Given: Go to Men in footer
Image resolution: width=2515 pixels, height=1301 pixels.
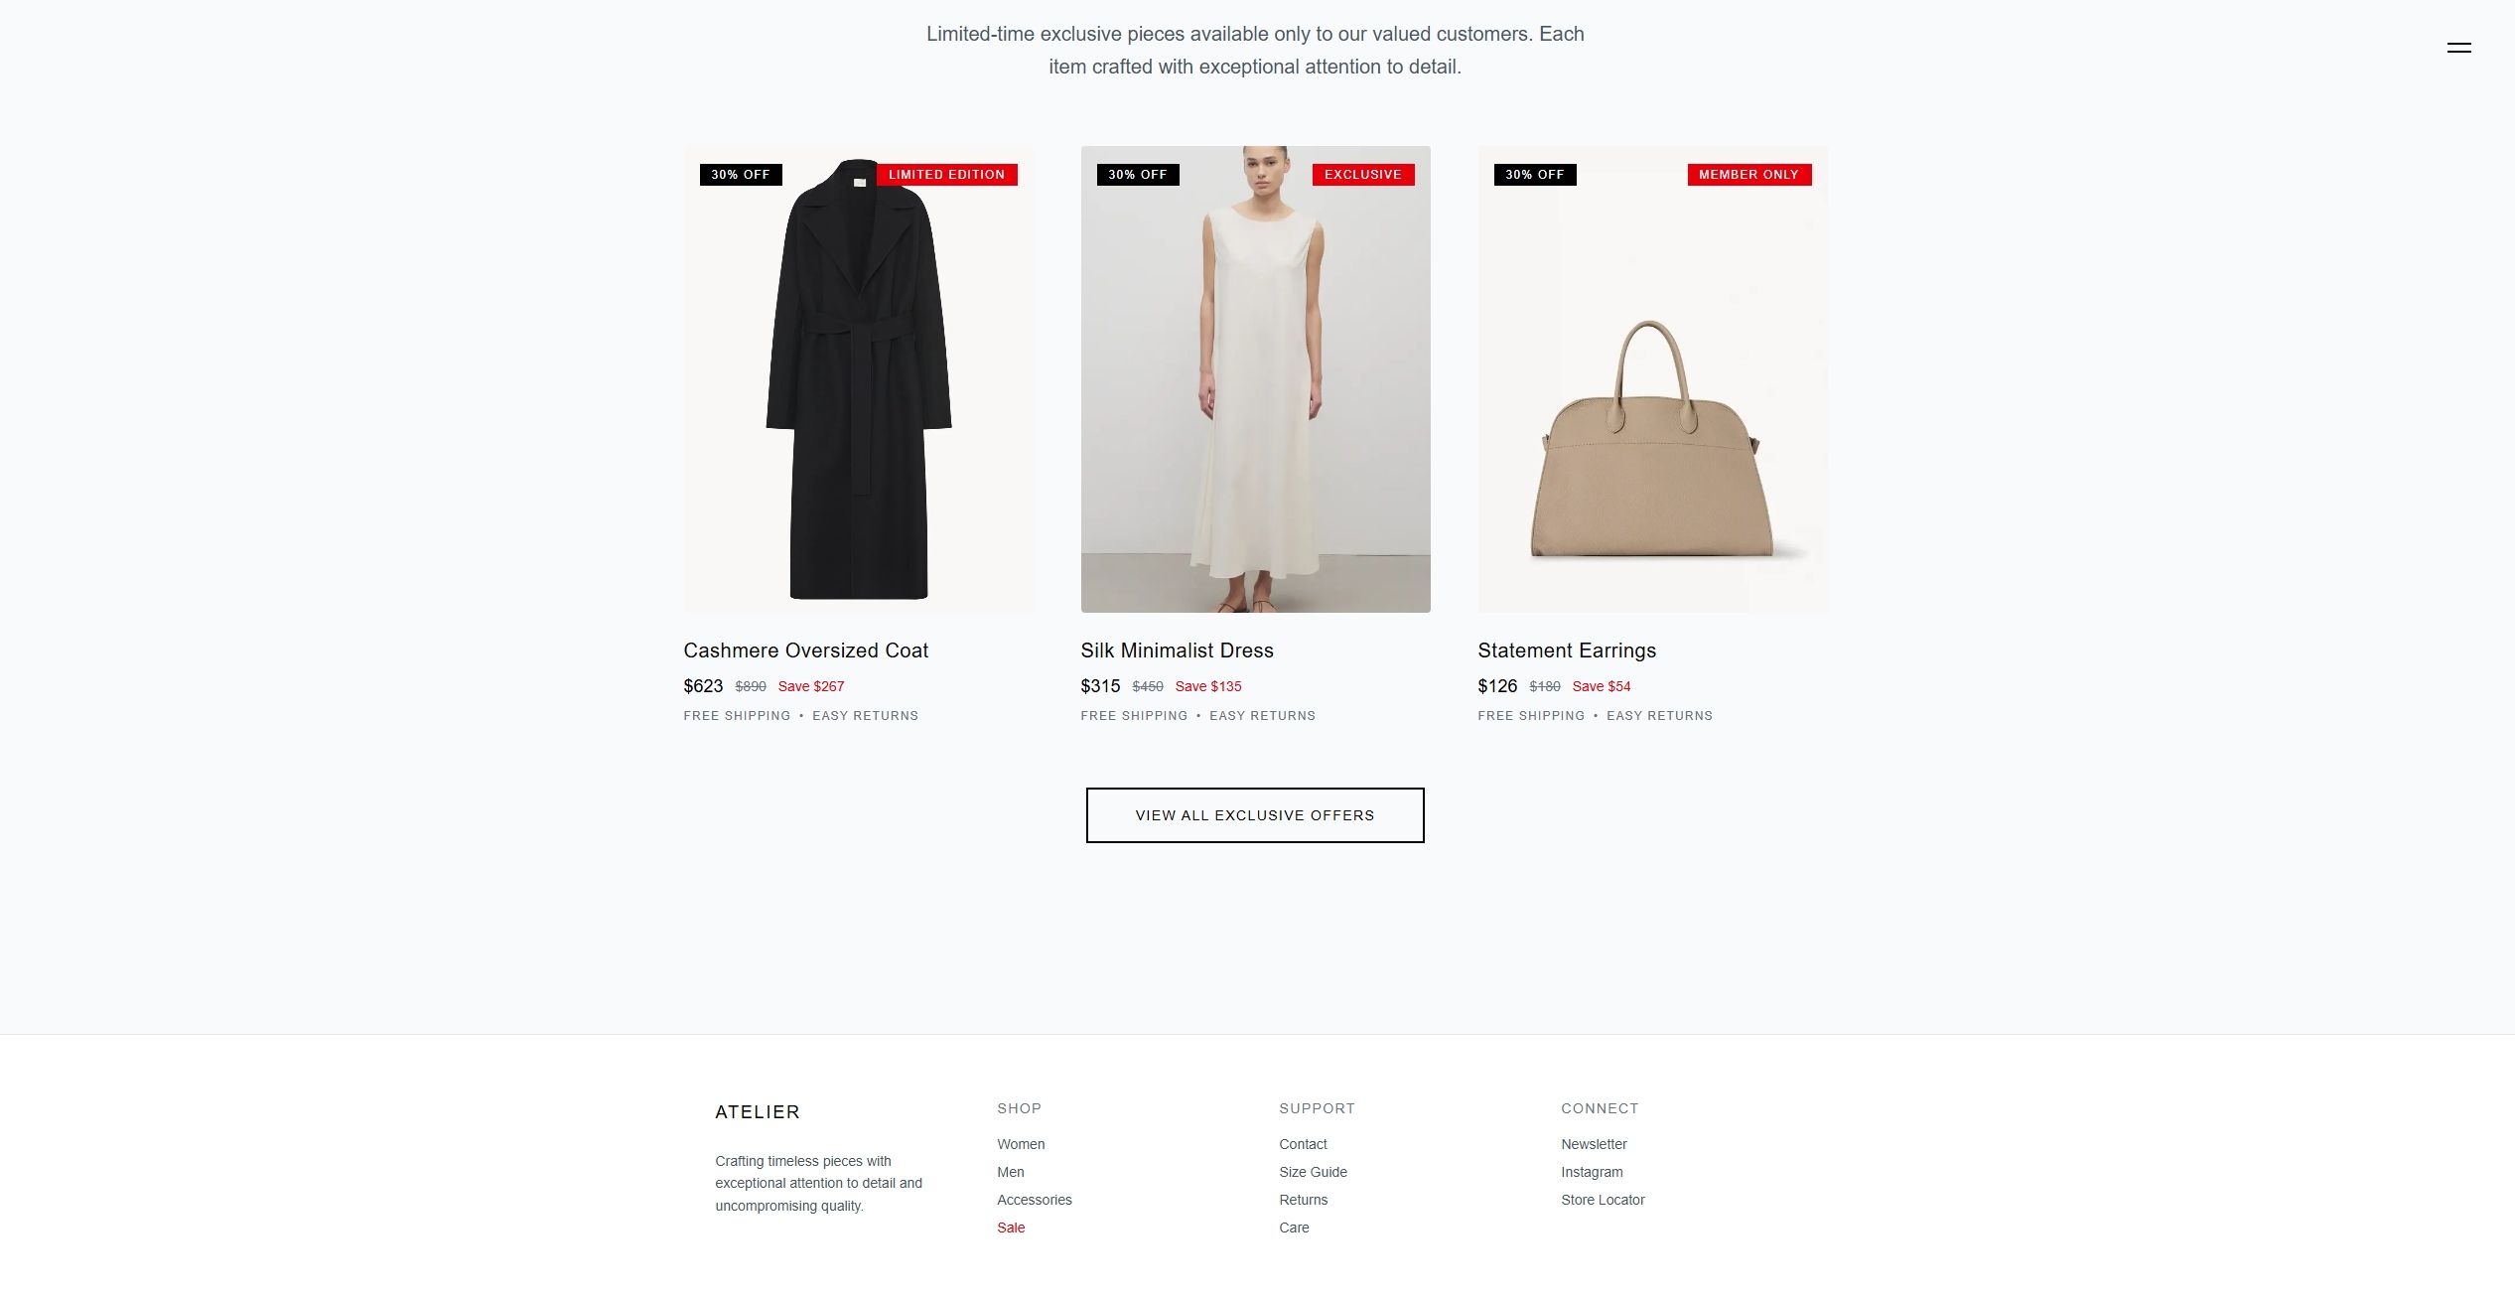Looking at the screenshot, I should pos(1010,1172).
